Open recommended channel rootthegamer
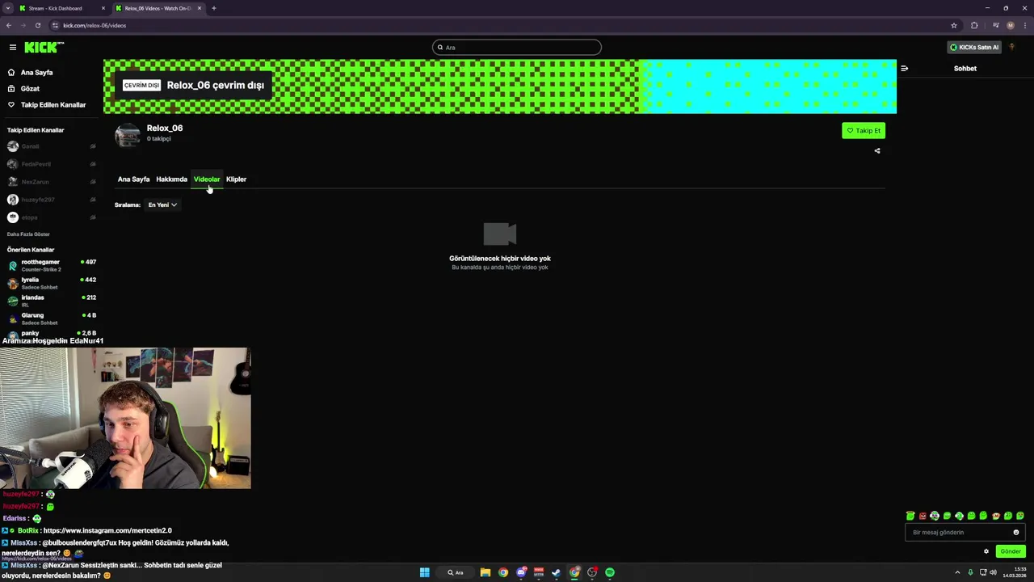The height and width of the screenshot is (582, 1034). pyautogui.click(x=51, y=265)
